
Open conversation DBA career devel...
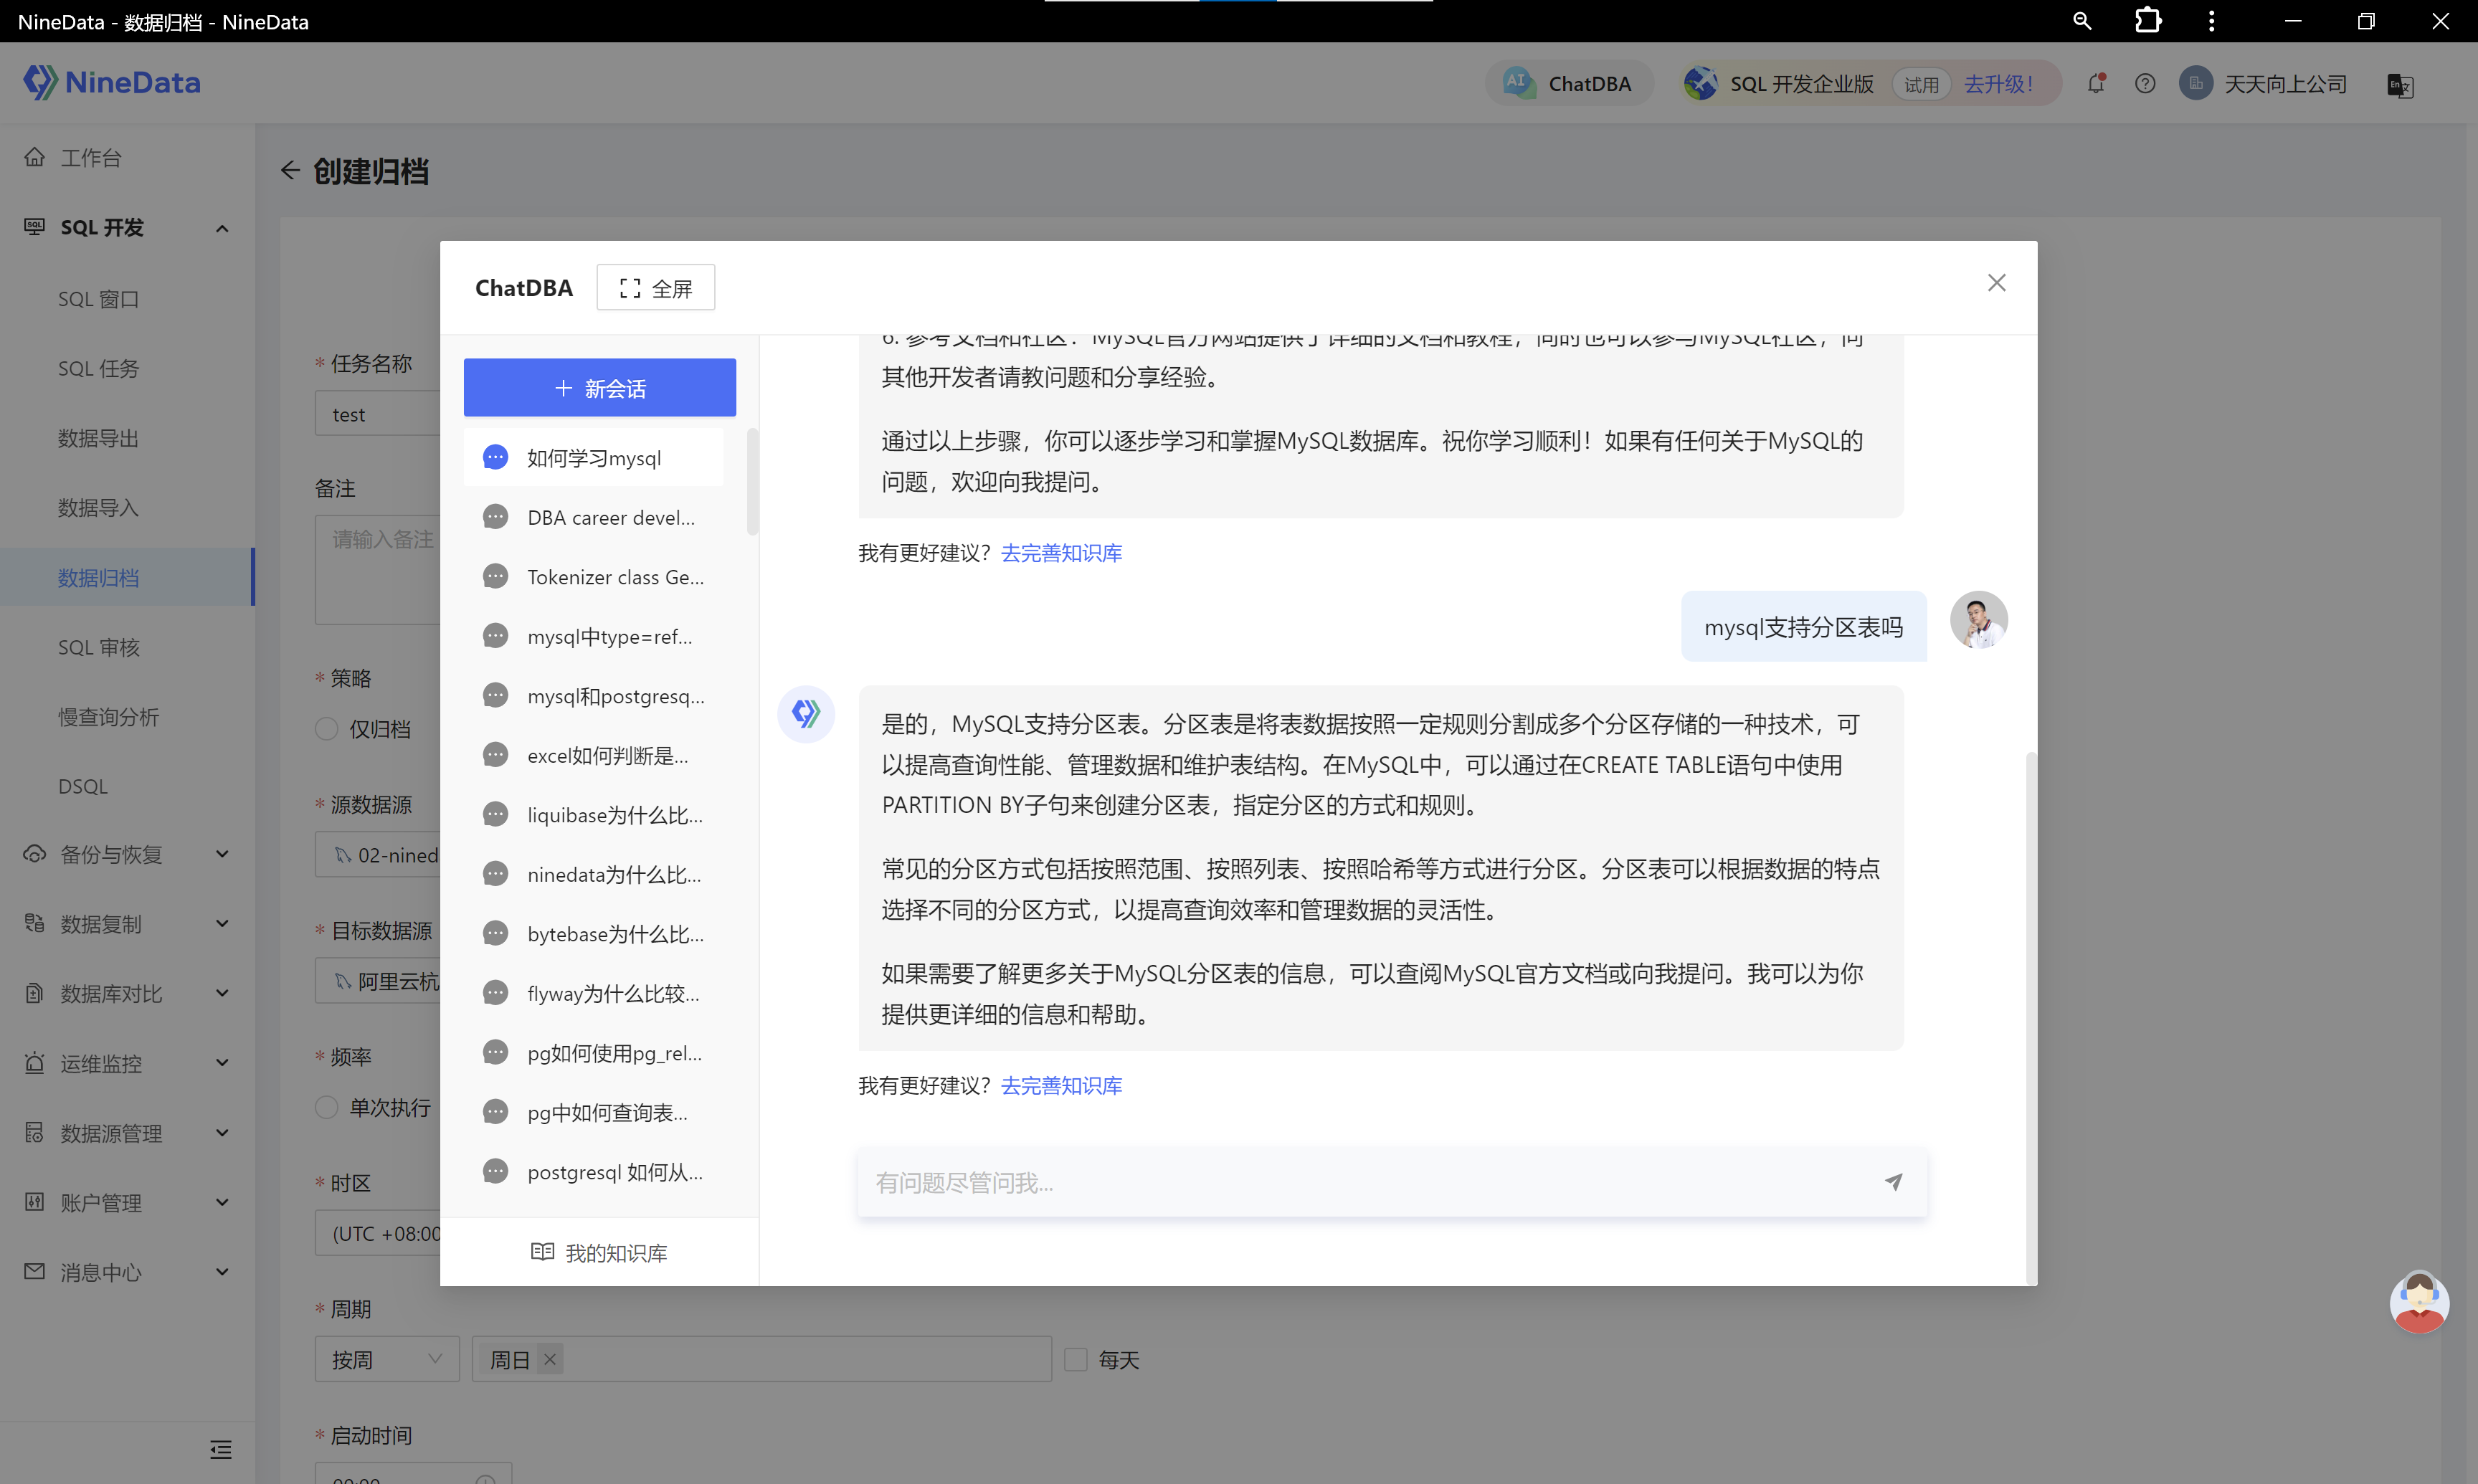pos(594,517)
